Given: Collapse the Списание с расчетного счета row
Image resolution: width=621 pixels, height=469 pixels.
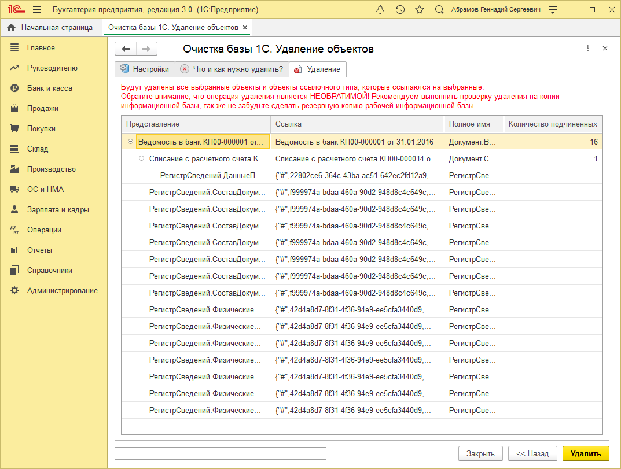Looking at the screenshot, I should [x=142, y=158].
